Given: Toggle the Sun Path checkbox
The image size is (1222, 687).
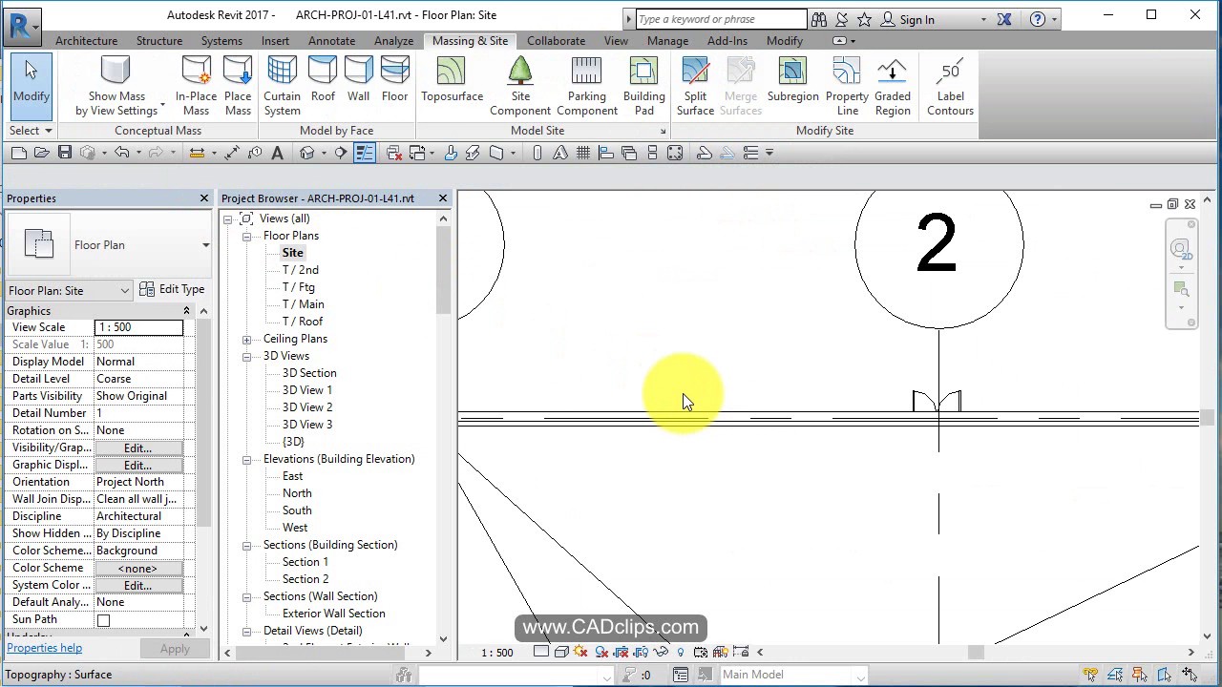Looking at the screenshot, I should click(103, 620).
